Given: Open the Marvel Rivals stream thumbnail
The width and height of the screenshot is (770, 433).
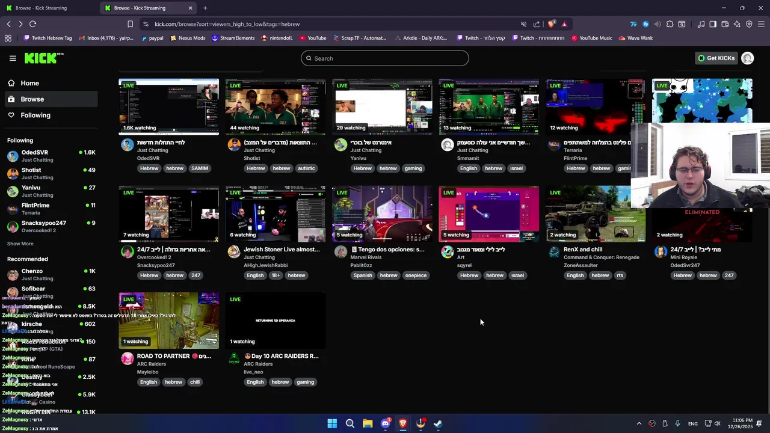Looking at the screenshot, I should click(x=382, y=213).
